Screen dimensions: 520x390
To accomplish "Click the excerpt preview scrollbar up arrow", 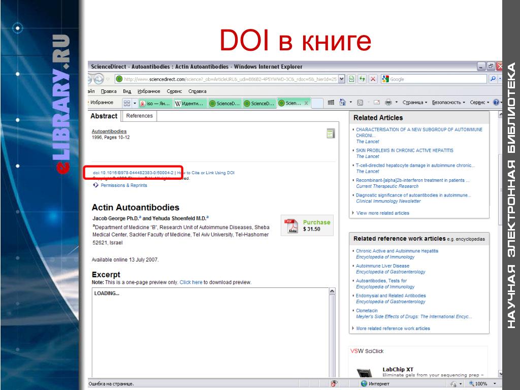I will 332,291.
